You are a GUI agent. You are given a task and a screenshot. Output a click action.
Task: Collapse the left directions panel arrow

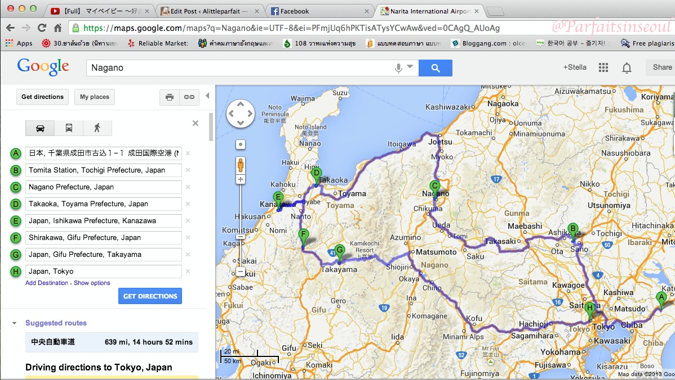pyautogui.click(x=207, y=96)
